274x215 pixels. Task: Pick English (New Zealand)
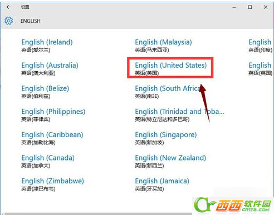pos(170,161)
